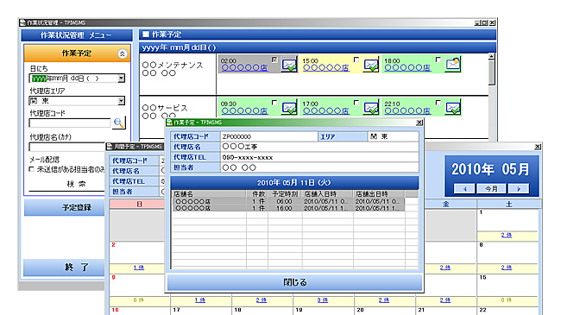Click the 2件 link on day 8
This screenshot has height=315, width=561.
pos(507,268)
